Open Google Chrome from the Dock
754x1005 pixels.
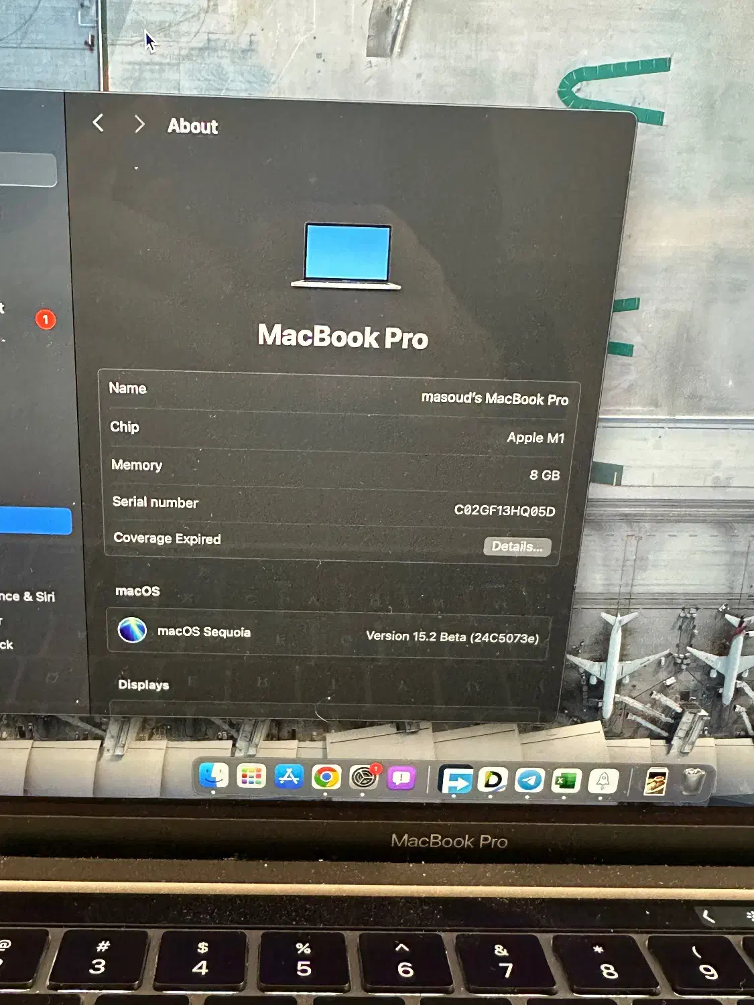[326, 778]
